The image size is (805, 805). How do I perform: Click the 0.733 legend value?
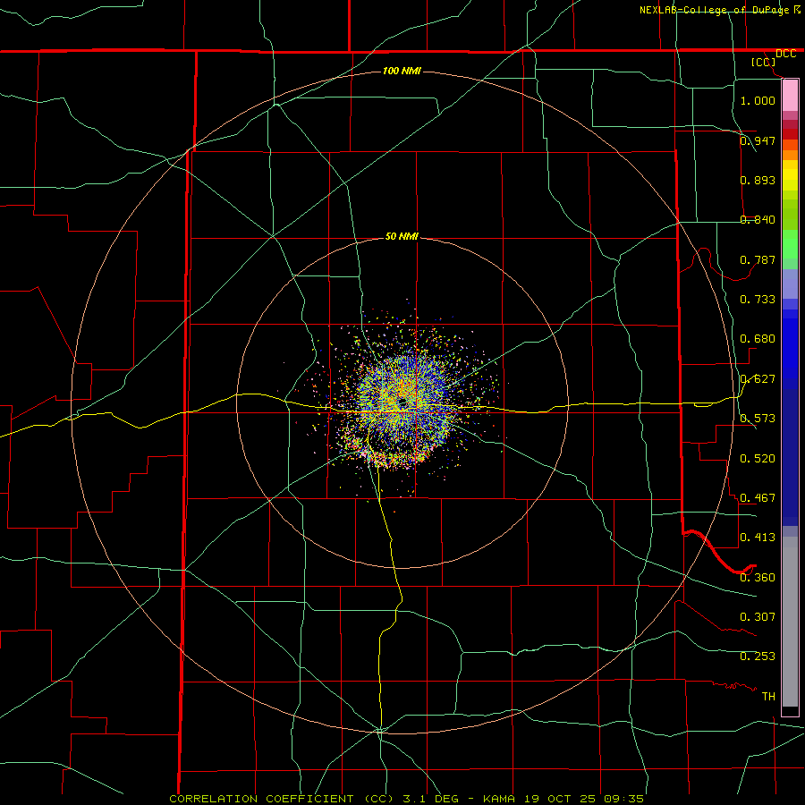coord(758,300)
